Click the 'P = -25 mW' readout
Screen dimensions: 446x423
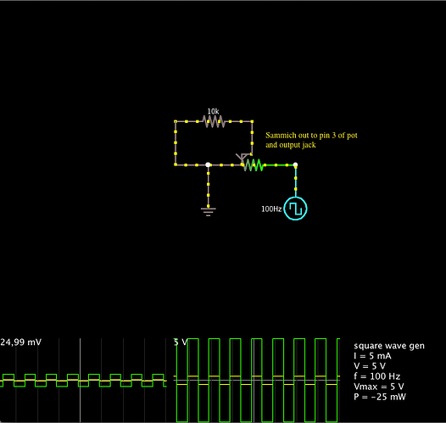[380, 397]
